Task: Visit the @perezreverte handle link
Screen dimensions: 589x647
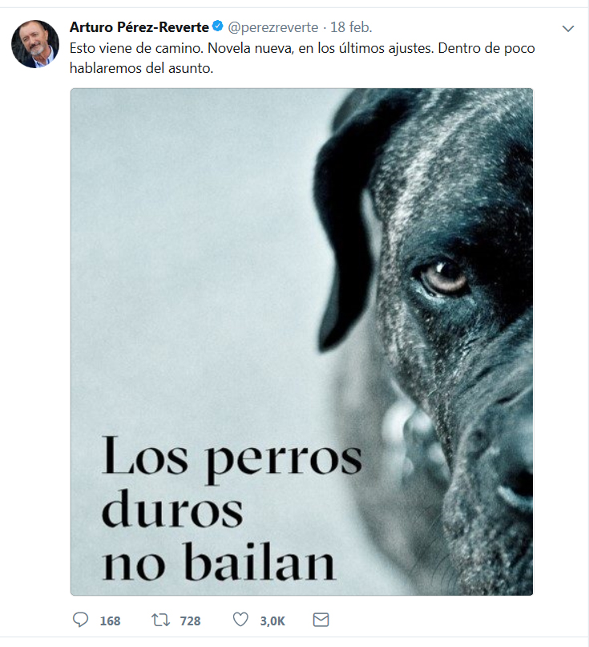Action: pyautogui.click(x=273, y=27)
